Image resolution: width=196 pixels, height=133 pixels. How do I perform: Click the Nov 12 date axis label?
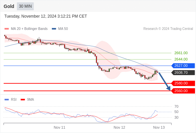(x=119, y=127)
